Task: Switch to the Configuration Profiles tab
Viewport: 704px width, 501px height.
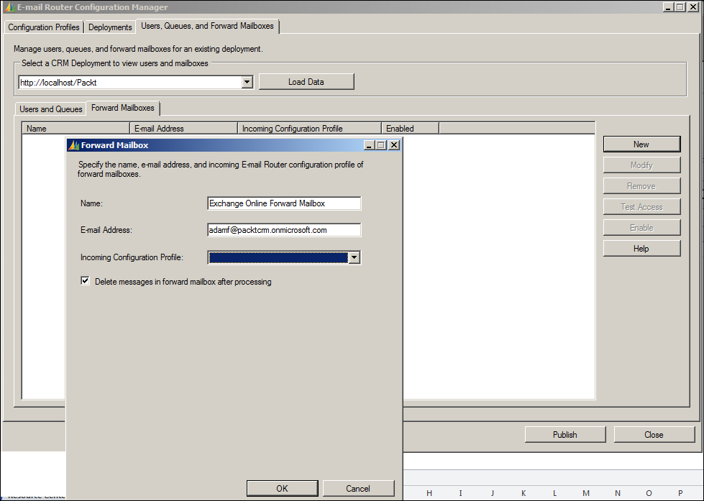Action: click(x=44, y=27)
